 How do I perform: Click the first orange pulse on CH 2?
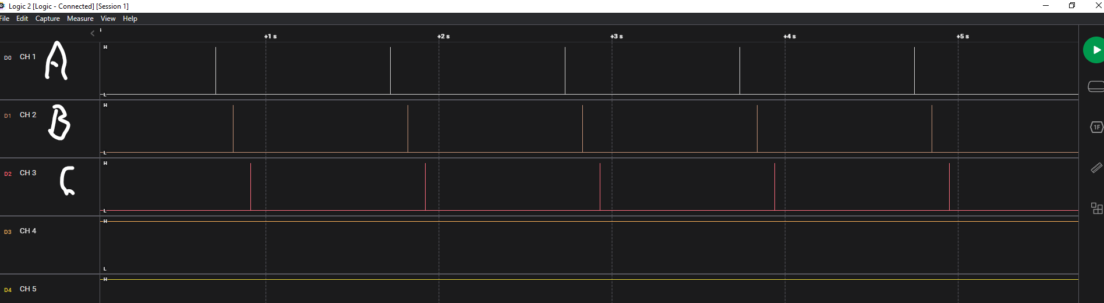(233, 128)
